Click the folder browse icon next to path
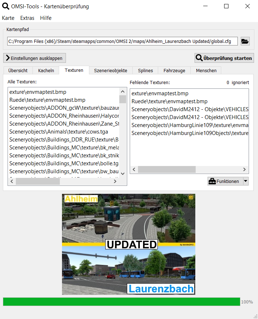Screen dimensions: 258x319 [245, 41]
